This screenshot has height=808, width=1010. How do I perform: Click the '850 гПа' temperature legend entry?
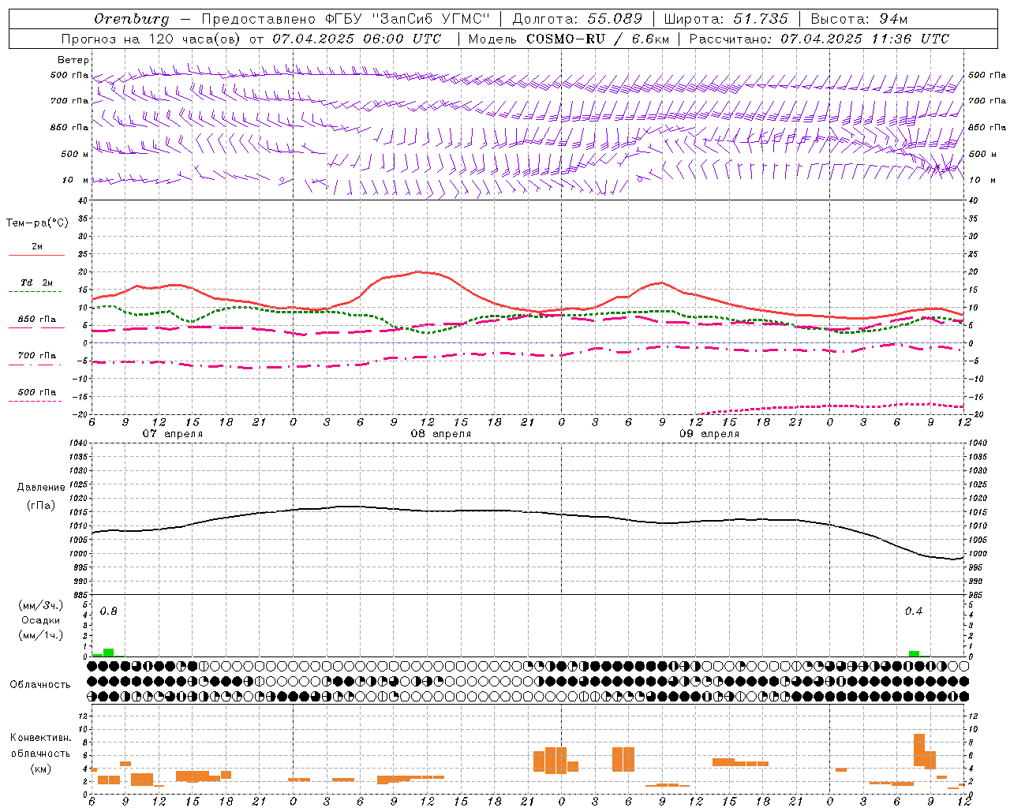tap(37, 320)
